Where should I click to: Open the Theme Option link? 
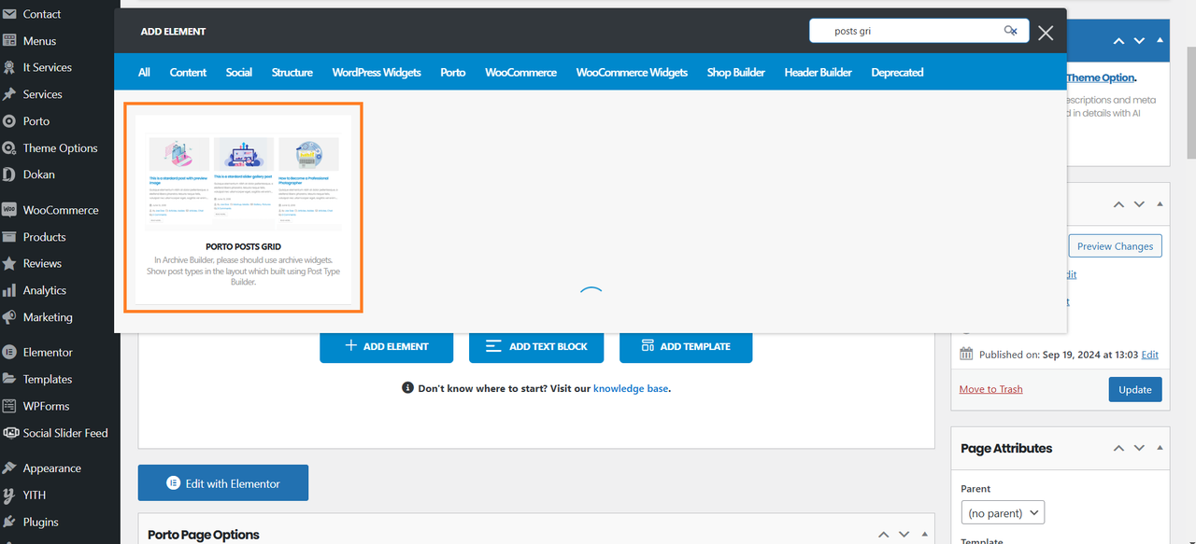pyautogui.click(x=1101, y=77)
